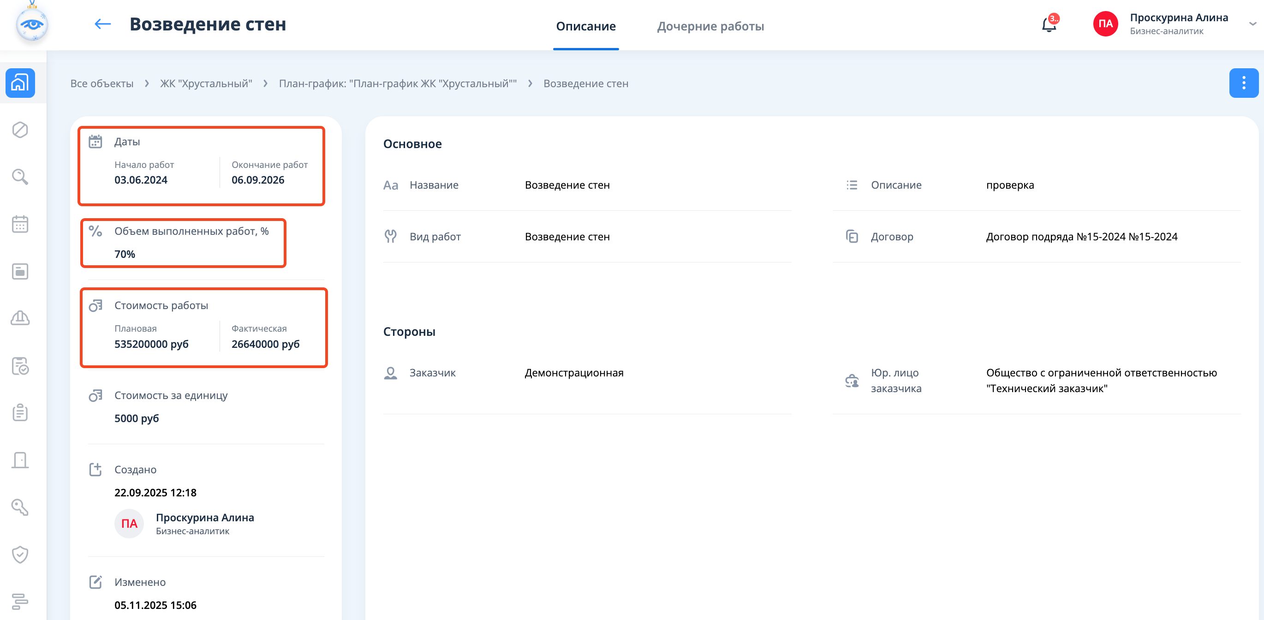Switch to the Дочерние работы tab
This screenshot has width=1264, height=620.
click(x=710, y=26)
